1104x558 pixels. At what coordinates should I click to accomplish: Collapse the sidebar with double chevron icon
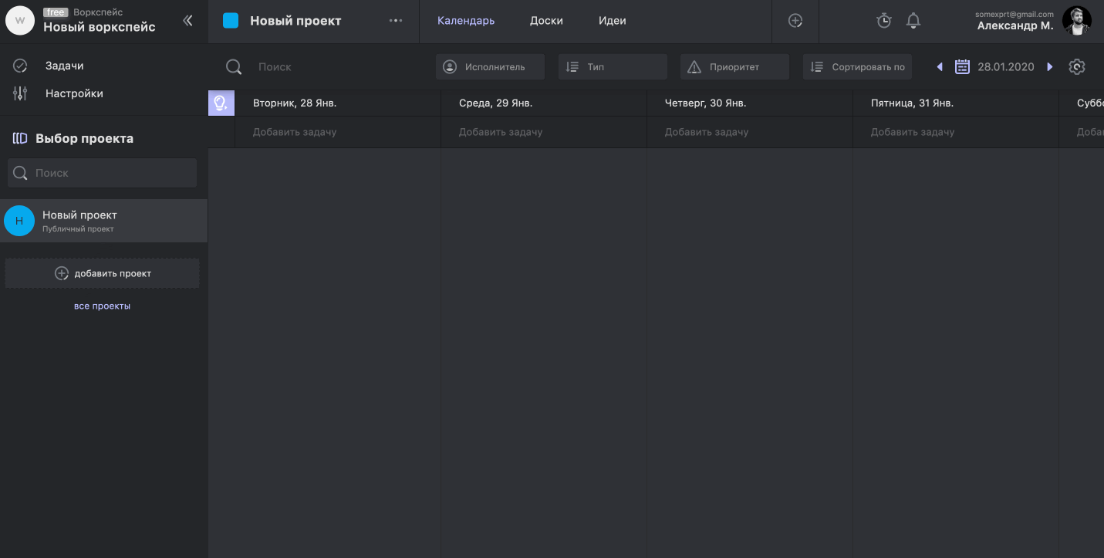[x=187, y=21]
